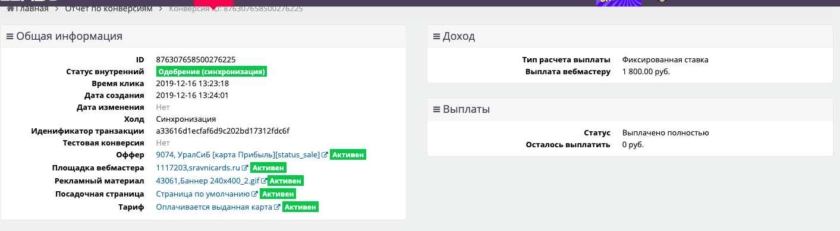Open webmaster site link 1117203,sravnicards.ru
Viewport: 840px width, 231px height.
pyautogui.click(x=198, y=168)
